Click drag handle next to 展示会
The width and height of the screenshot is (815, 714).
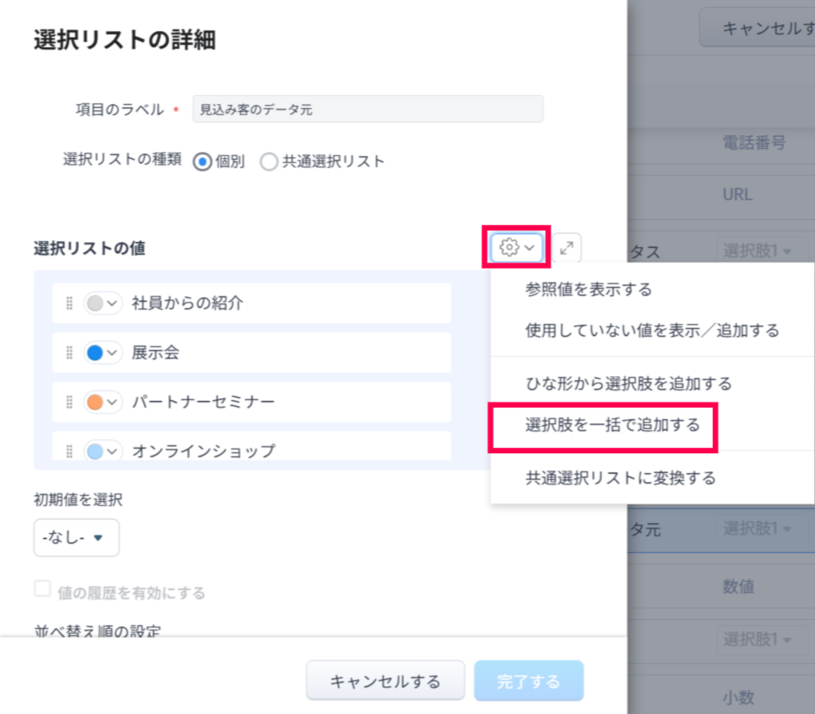coord(69,353)
